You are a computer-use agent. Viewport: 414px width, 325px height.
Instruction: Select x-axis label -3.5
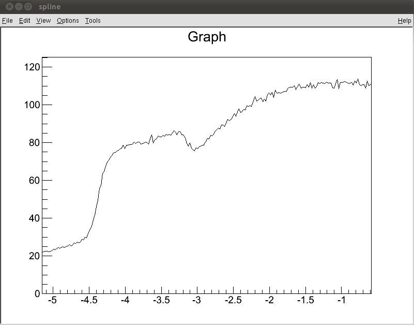coord(161,300)
